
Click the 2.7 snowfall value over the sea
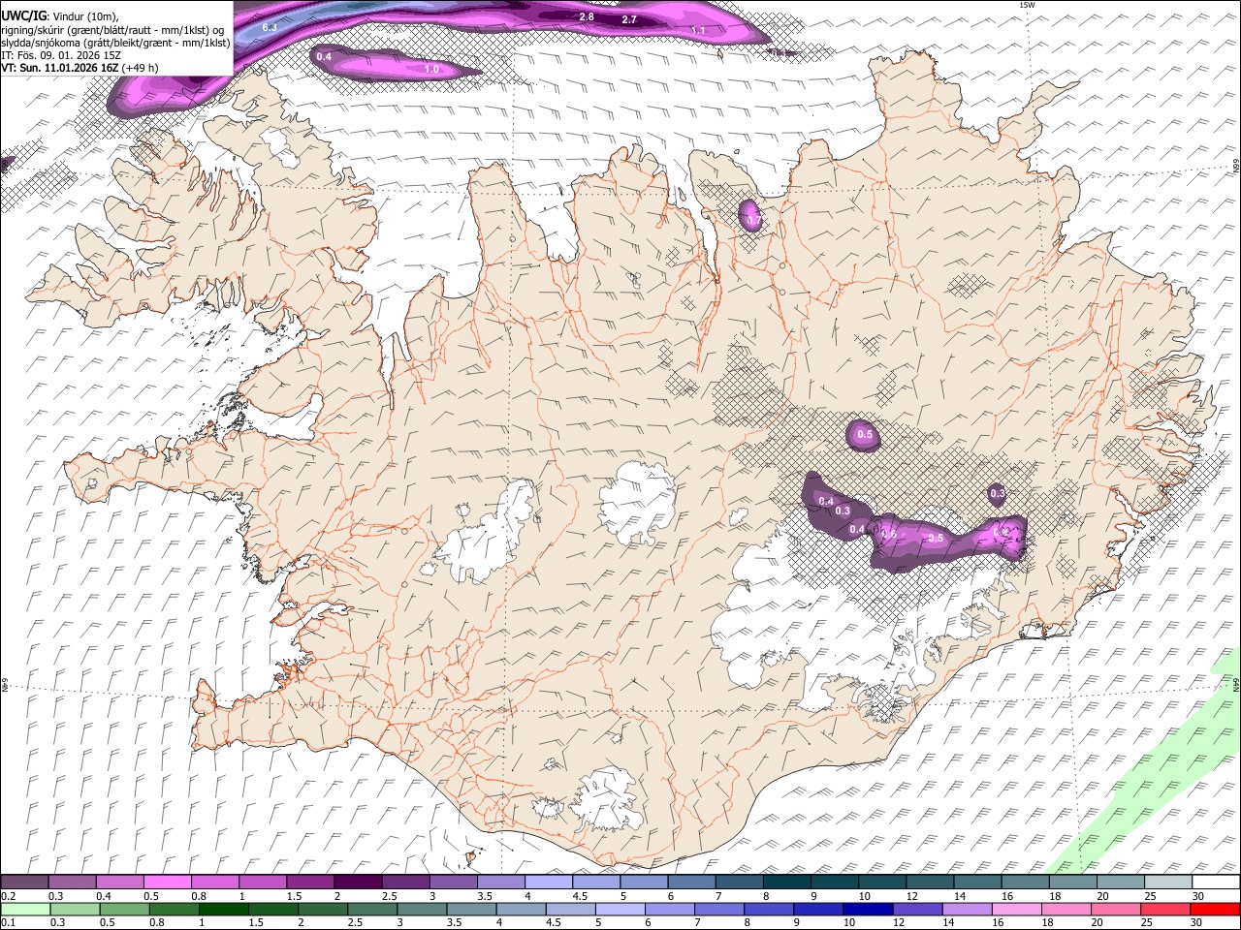[x=629, y=20]
